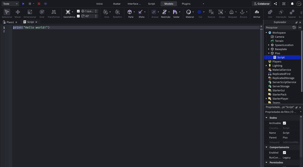Expand the Parte dropdown arrow
Image resolution: width=303 pixels, height=167 pixels.
click(134, 12)
